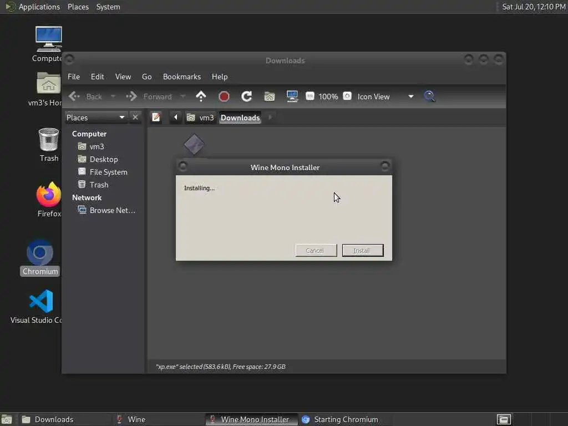
Task: Switch to Wine Mono Installer taskbar entry
Action: pyautogui.click(x=252, y=419)
